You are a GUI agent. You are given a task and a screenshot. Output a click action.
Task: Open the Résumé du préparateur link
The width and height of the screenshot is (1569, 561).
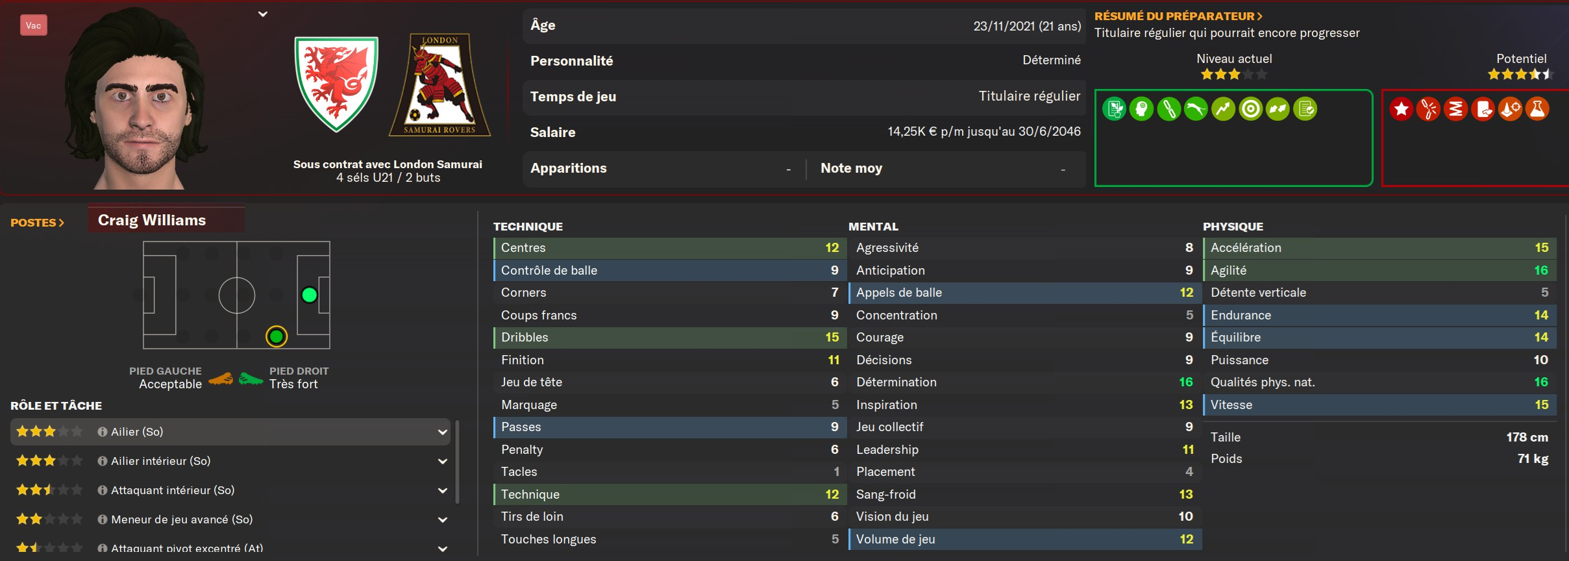pos(1178,16)
